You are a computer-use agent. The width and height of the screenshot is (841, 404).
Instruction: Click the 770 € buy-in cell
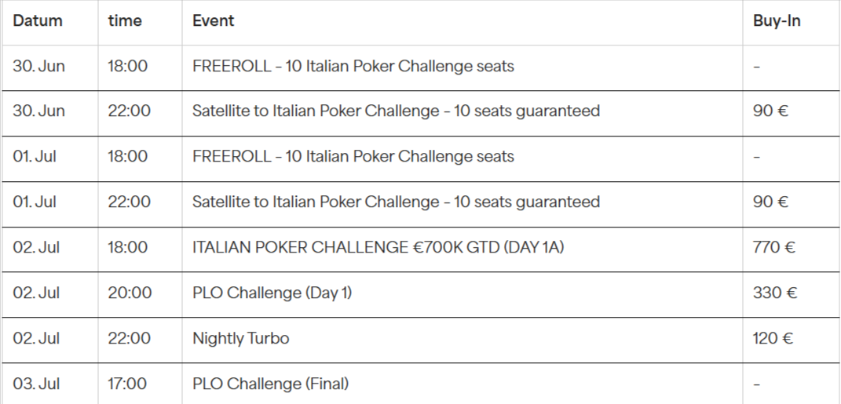pyautogui.click(x=773, y=248)
